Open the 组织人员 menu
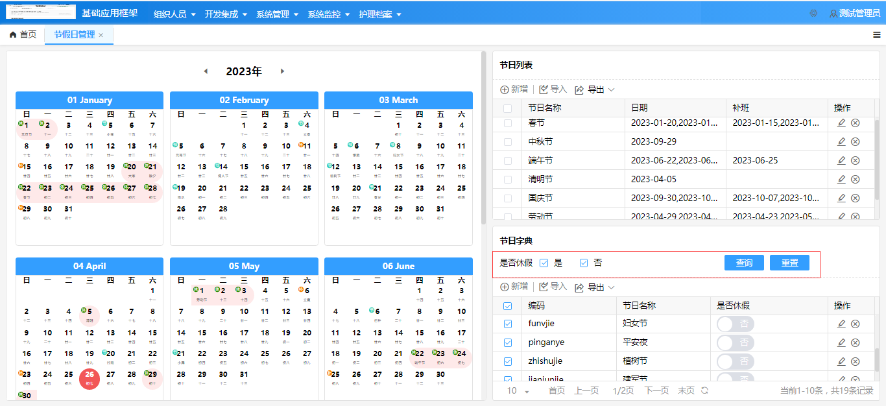 click(x=170, y=12)
